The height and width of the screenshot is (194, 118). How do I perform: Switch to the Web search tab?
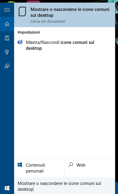coord(90,168)
